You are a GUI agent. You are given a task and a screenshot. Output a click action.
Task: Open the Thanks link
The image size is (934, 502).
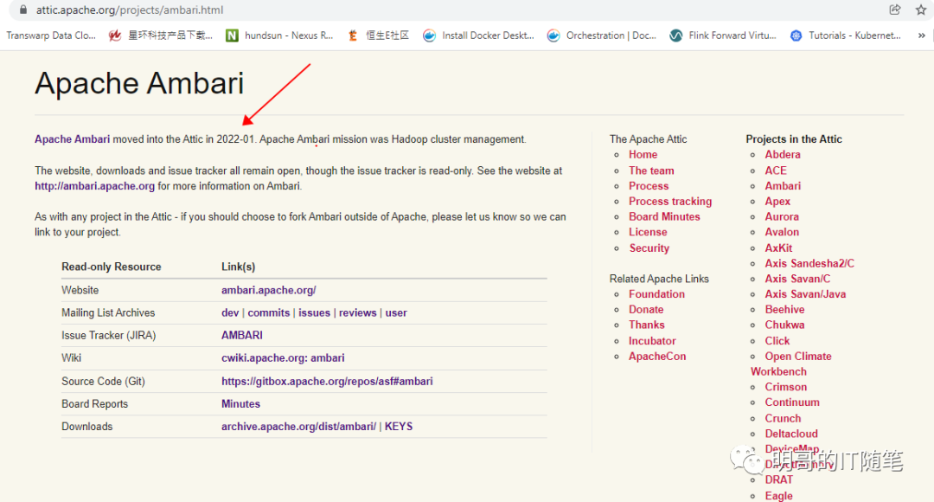coord(646,325)
